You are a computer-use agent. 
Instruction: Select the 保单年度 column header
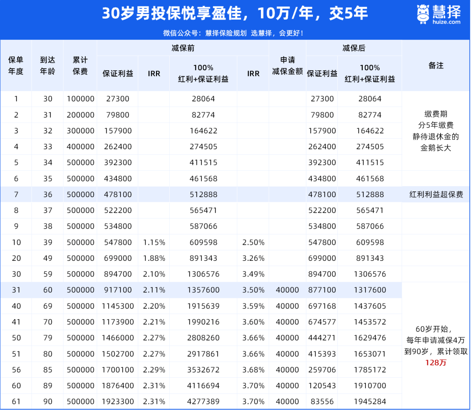[x=16, y=65]
